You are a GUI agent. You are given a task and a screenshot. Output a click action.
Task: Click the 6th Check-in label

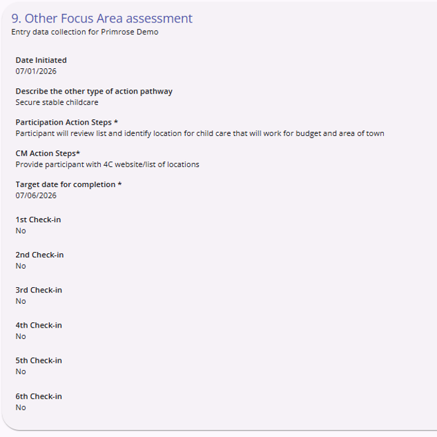[x=38, y=397]
